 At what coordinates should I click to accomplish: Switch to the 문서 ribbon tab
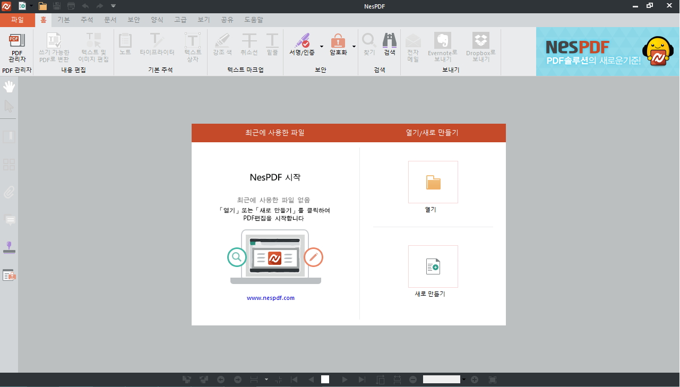coord(110,20)
